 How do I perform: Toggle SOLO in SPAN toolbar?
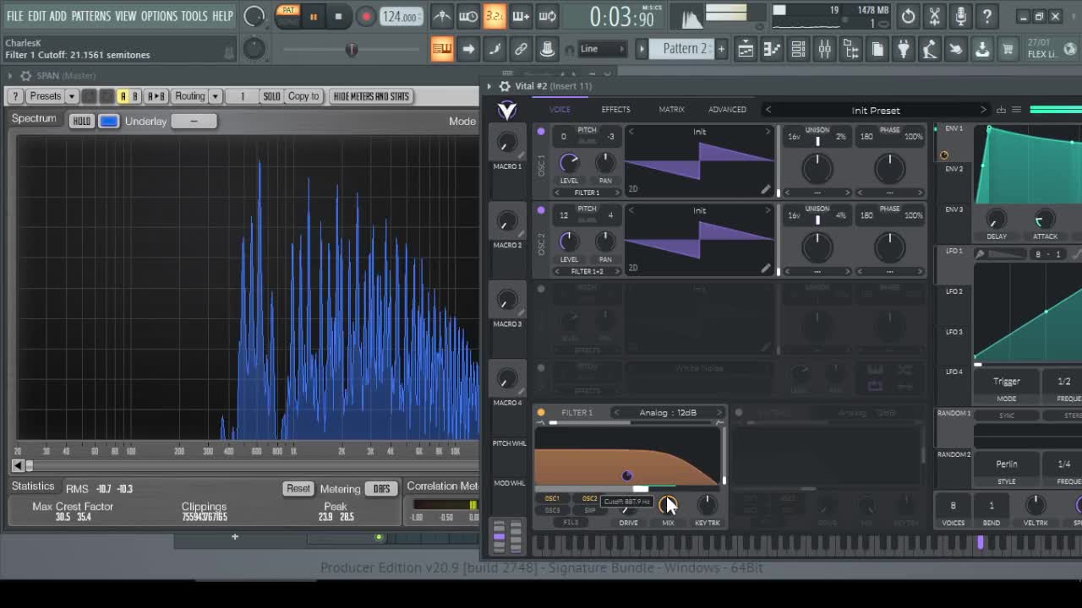click(x=271, y=96)
